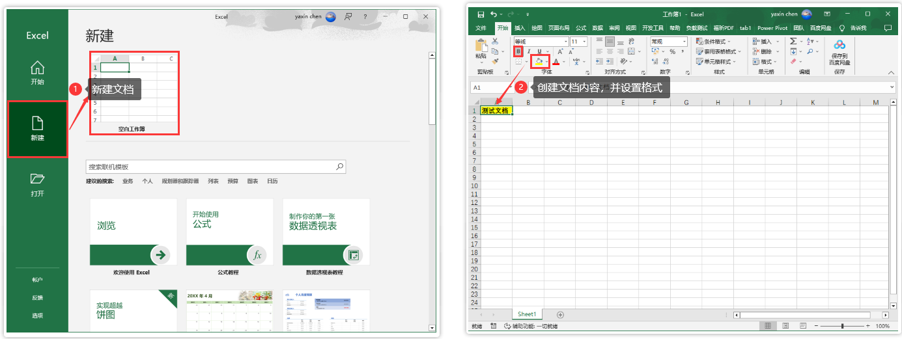The width and height of the screenshot is (902, 339).
Task: Select 新建 (New) in the Excel sidebar
Action: [37, 129]
